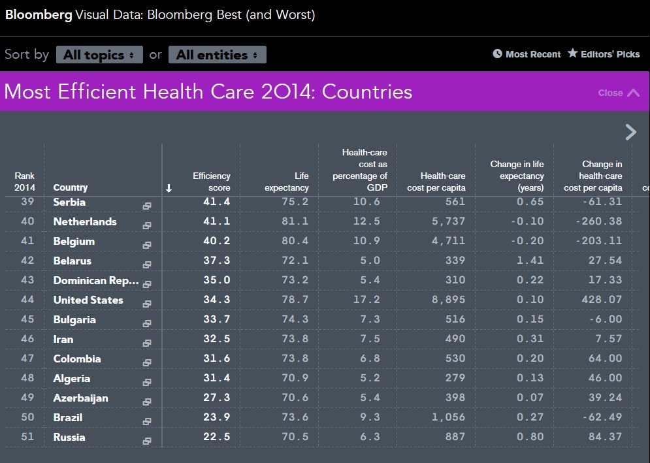
Task: Open the pop-out icon beside Brazil
Action: tap(147, 421)
